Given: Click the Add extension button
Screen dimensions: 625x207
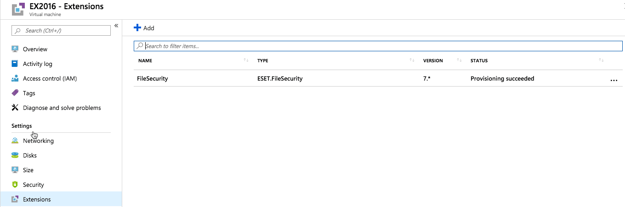Looking at the screenshot, I should point(144,28).
